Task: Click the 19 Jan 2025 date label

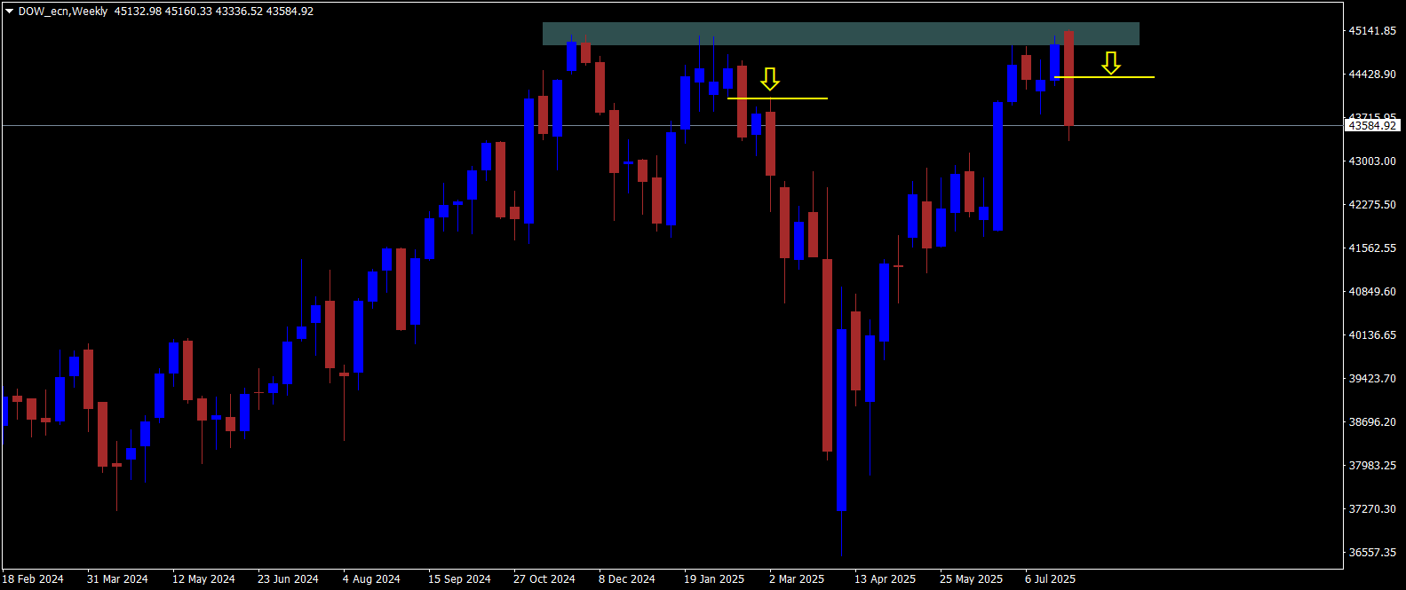Action: coord(714,579)
